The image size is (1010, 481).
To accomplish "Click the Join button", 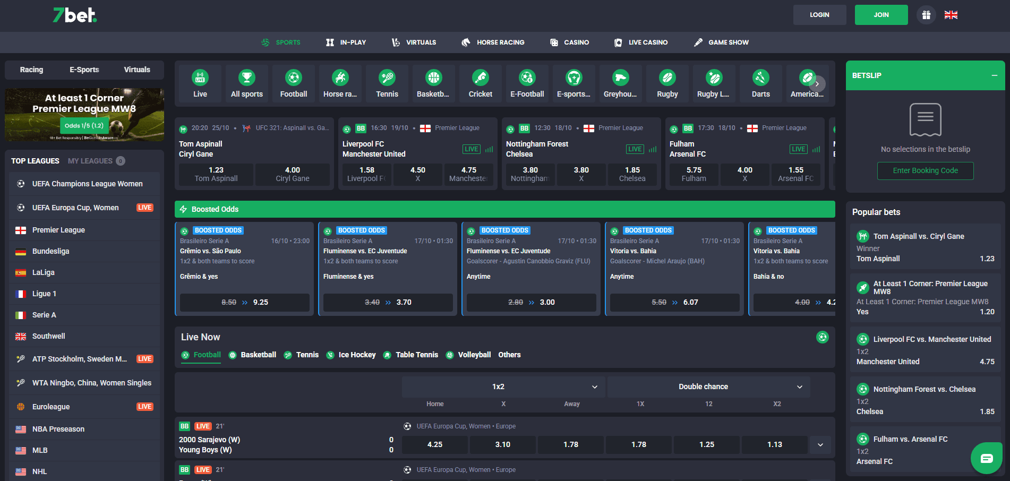I will (x=881, y=15).
